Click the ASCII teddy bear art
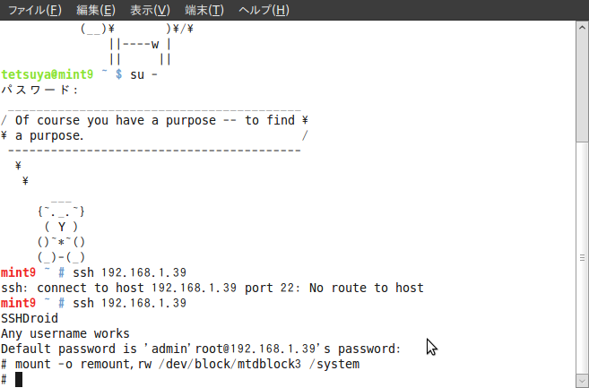This screenshot has width=589, height=388. coord(61,230)
